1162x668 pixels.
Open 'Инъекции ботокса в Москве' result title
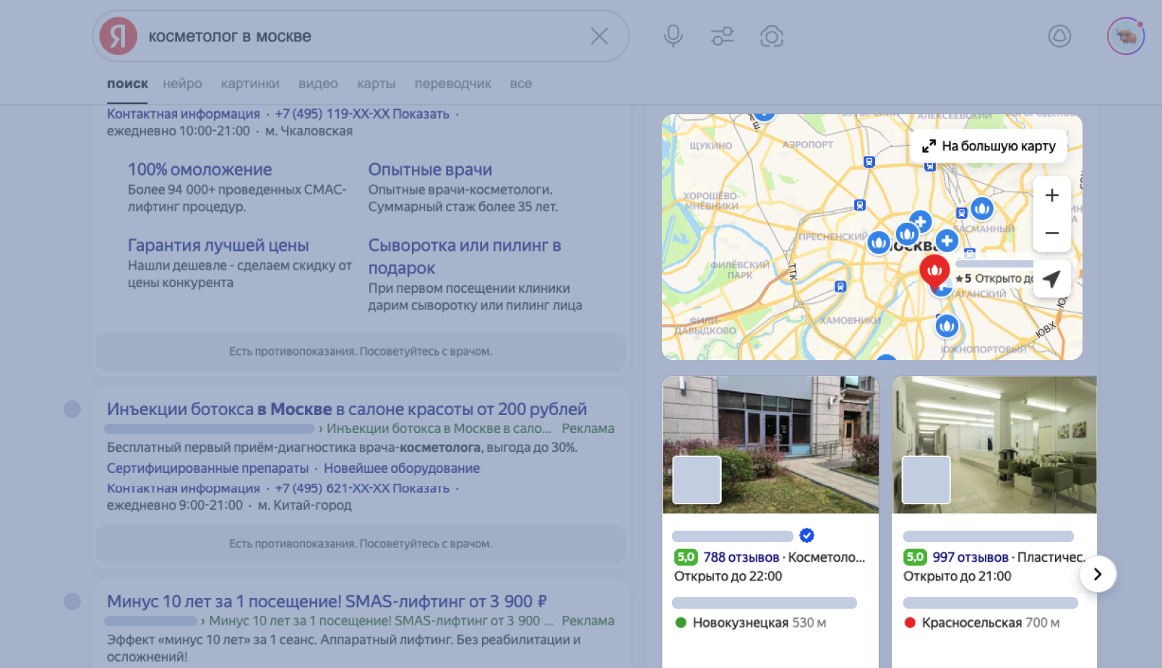(347, 409)
